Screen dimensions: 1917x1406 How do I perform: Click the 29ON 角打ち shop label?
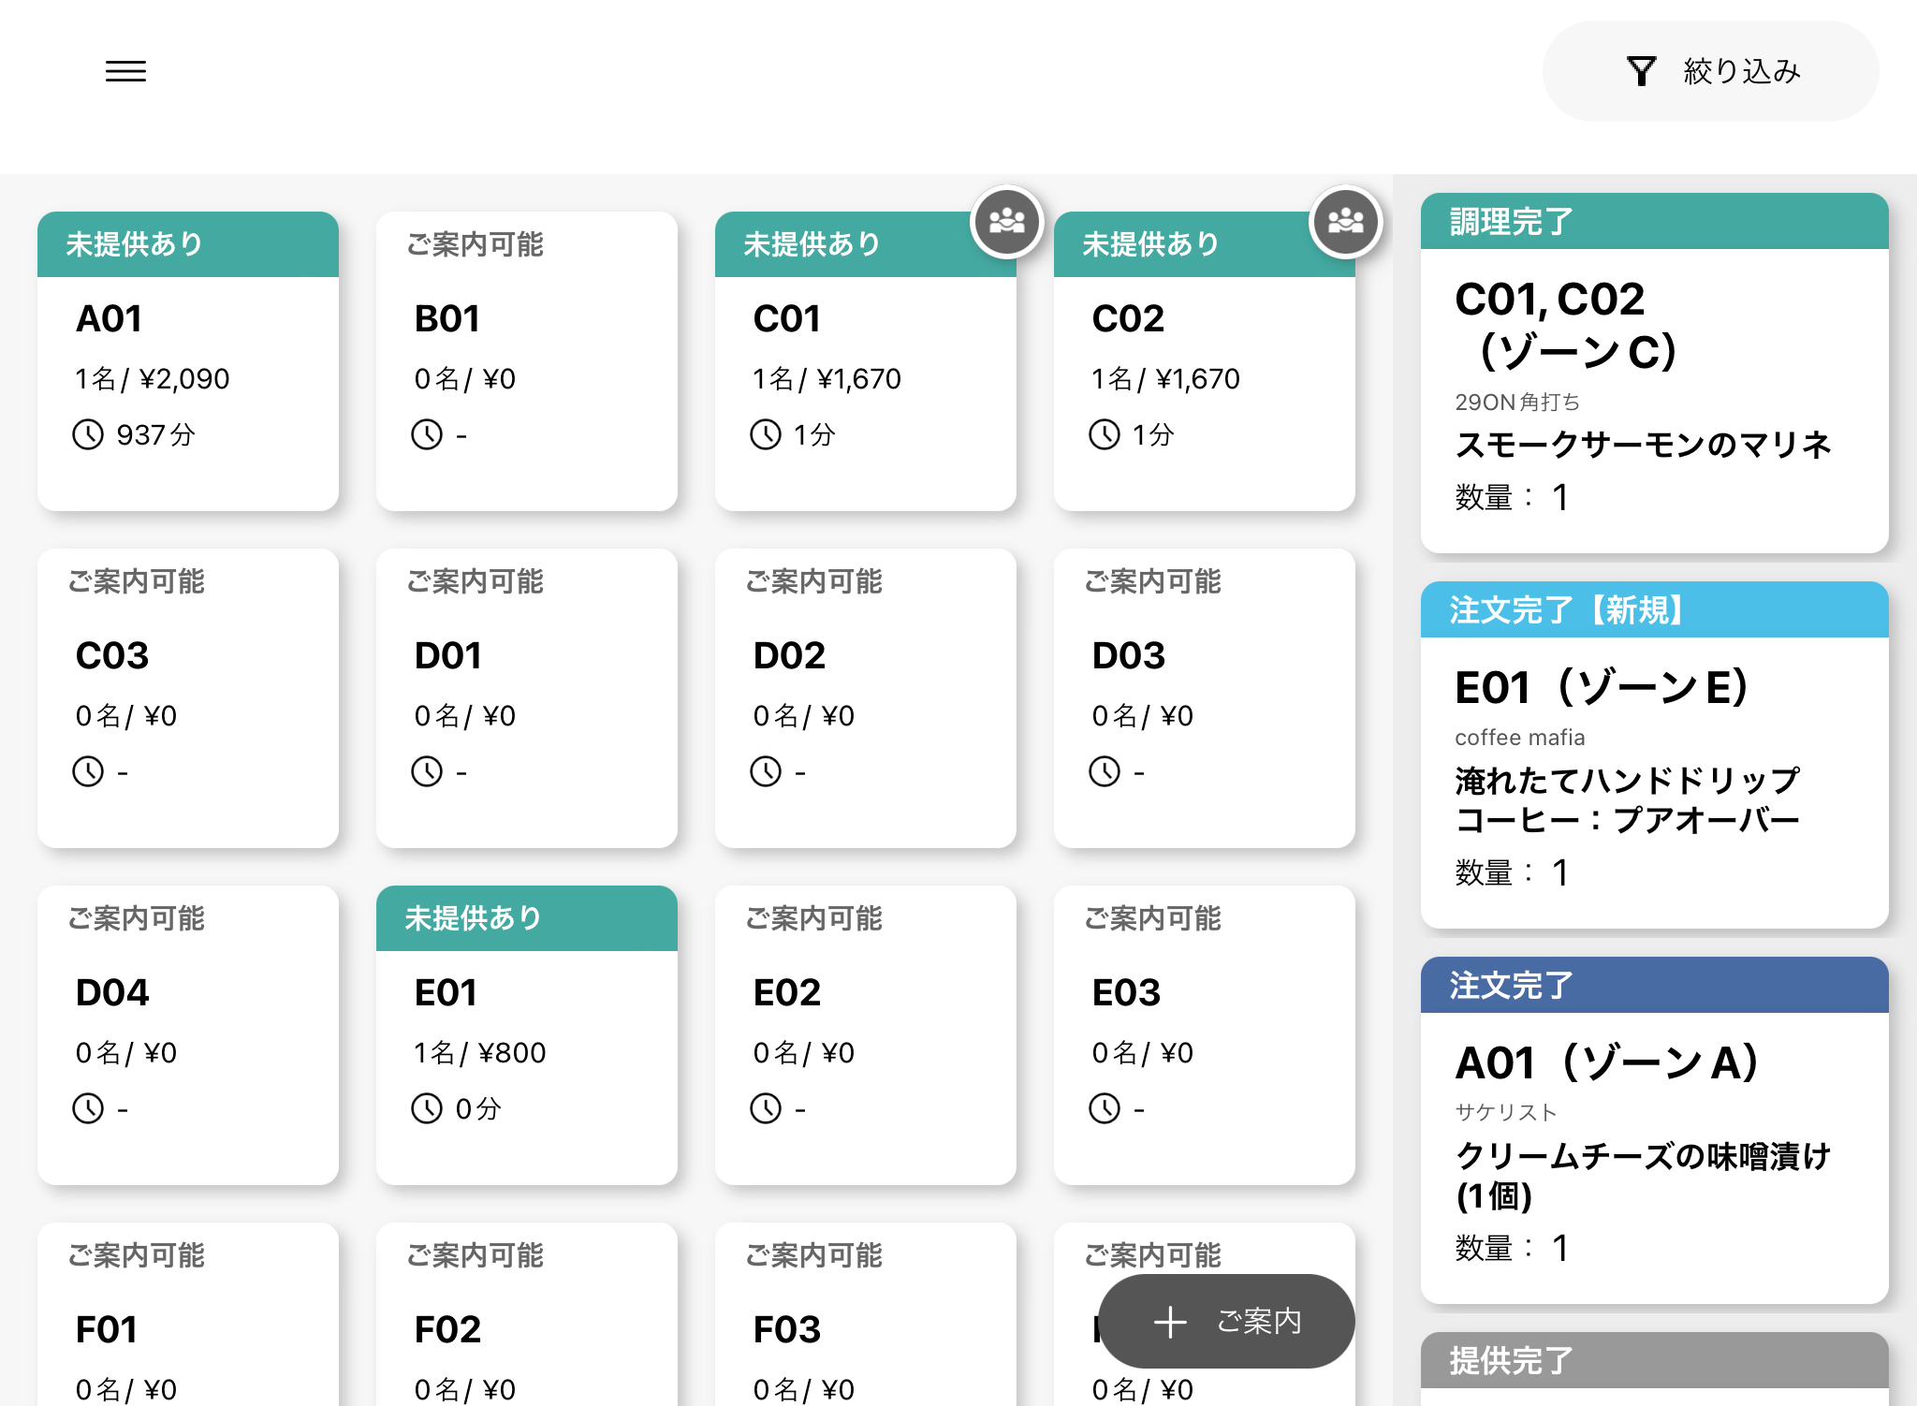pyautogui.click(x=1517, y=403)
